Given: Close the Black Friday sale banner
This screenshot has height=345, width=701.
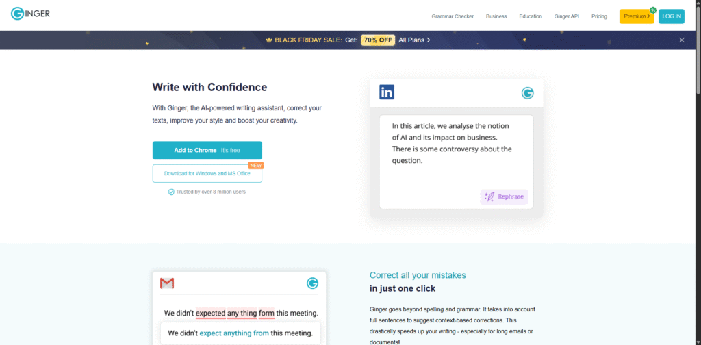Looking at the screenshot, I should click(682, 40).
